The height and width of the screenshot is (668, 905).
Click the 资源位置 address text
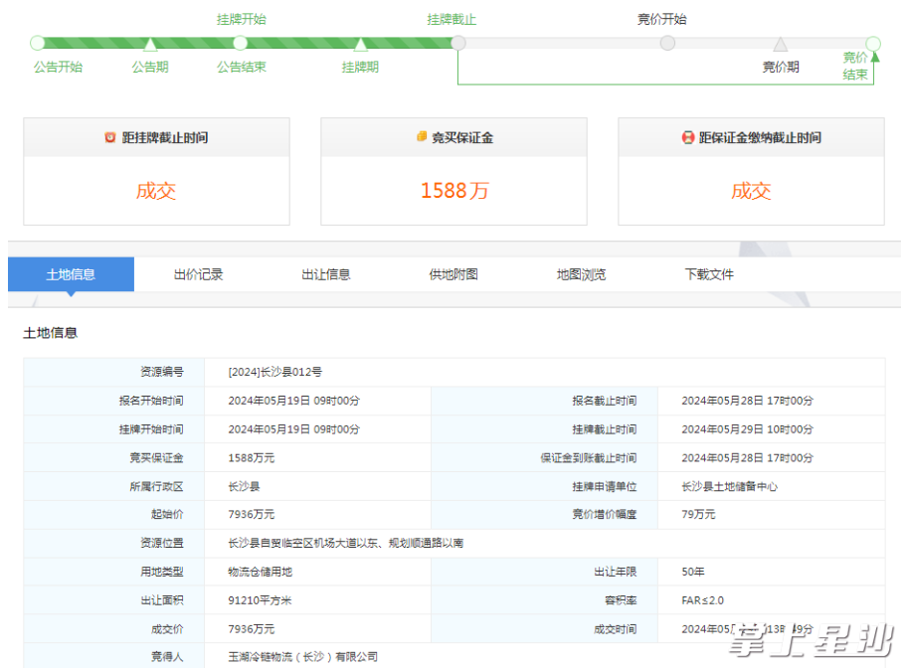point(346,543)
